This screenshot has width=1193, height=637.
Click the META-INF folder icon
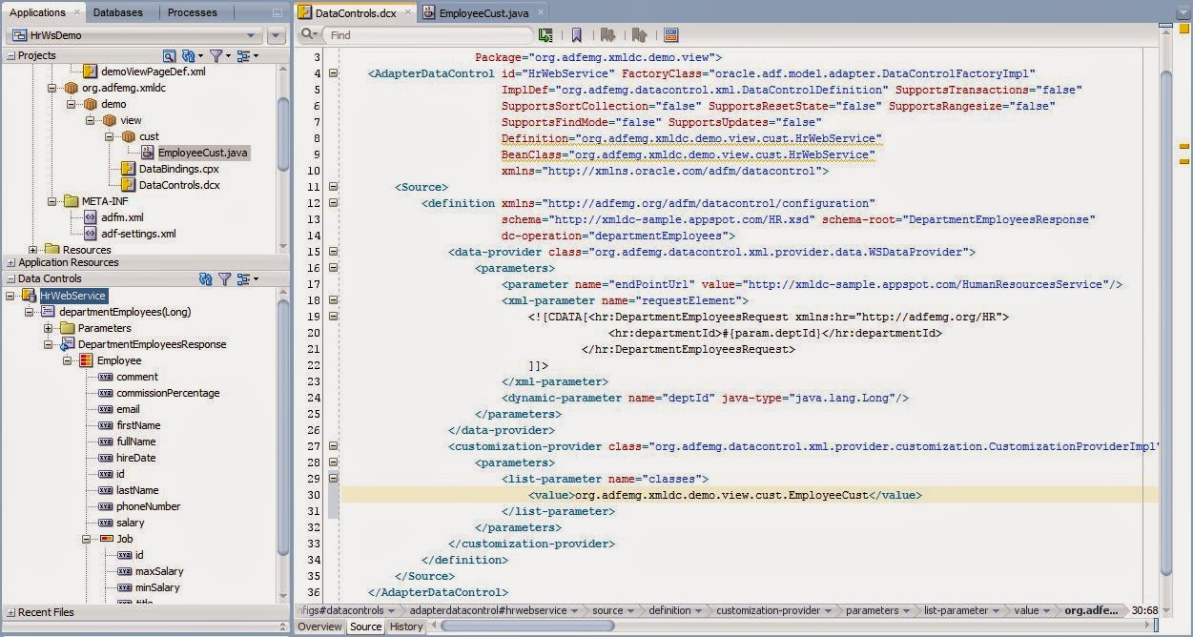(72, 201)
